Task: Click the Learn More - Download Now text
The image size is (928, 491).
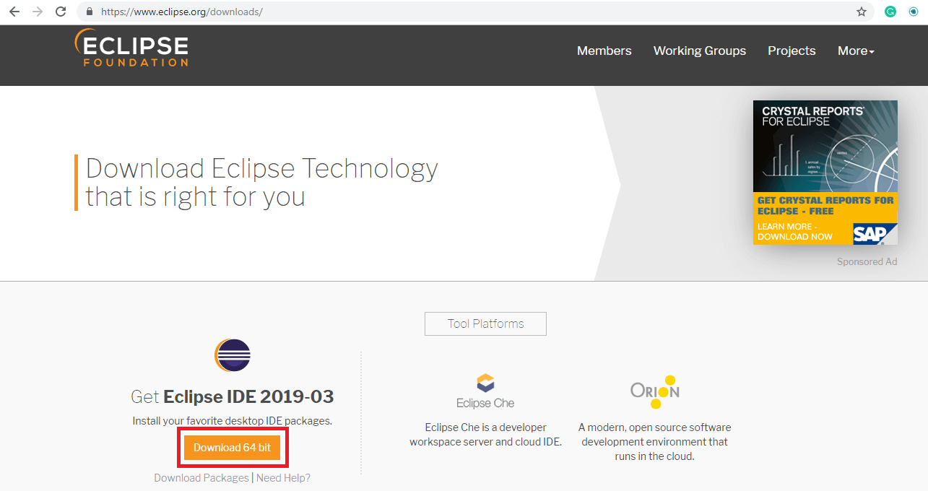Action: coord(795,231)
